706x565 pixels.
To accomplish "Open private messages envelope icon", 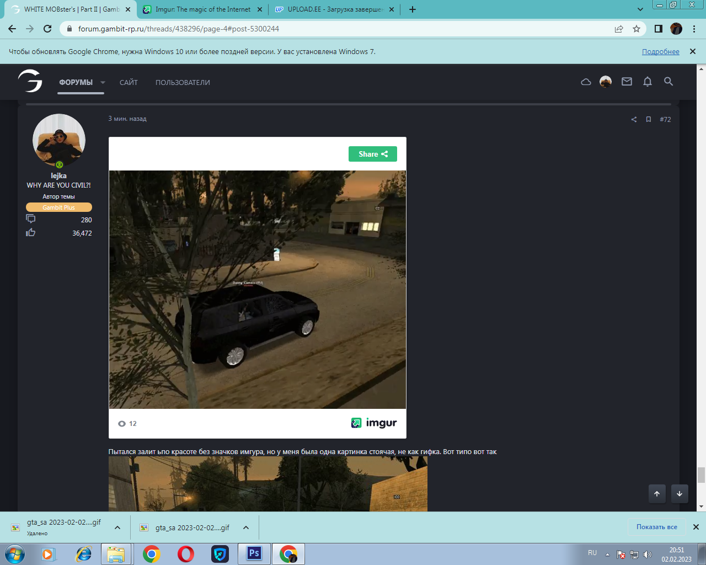I will [627, 82].
